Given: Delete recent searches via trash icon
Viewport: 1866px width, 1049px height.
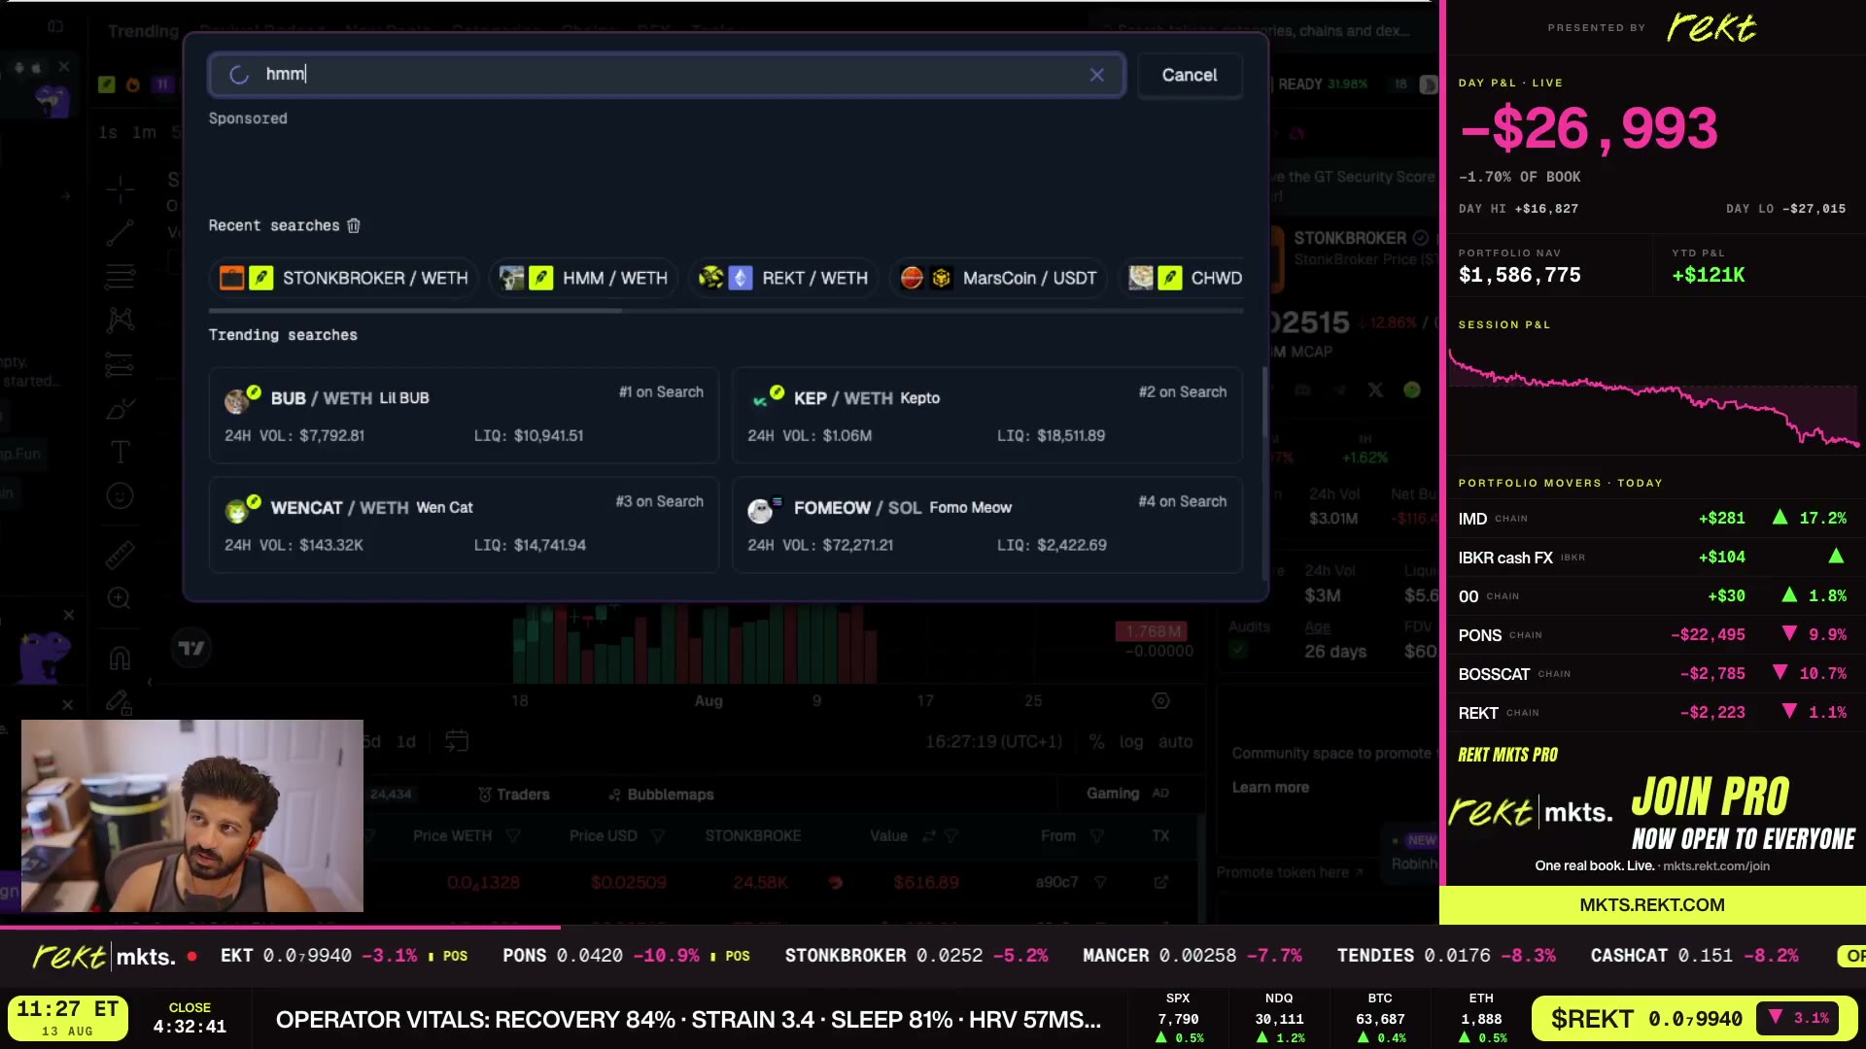Looking at the screenshot, I should 354,225.
